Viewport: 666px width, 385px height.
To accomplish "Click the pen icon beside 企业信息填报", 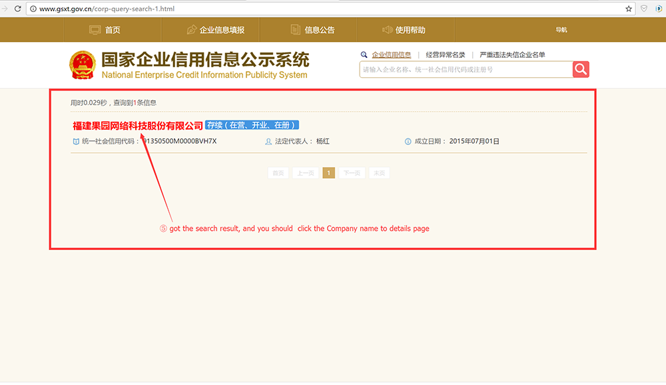I will click(192, 30).
